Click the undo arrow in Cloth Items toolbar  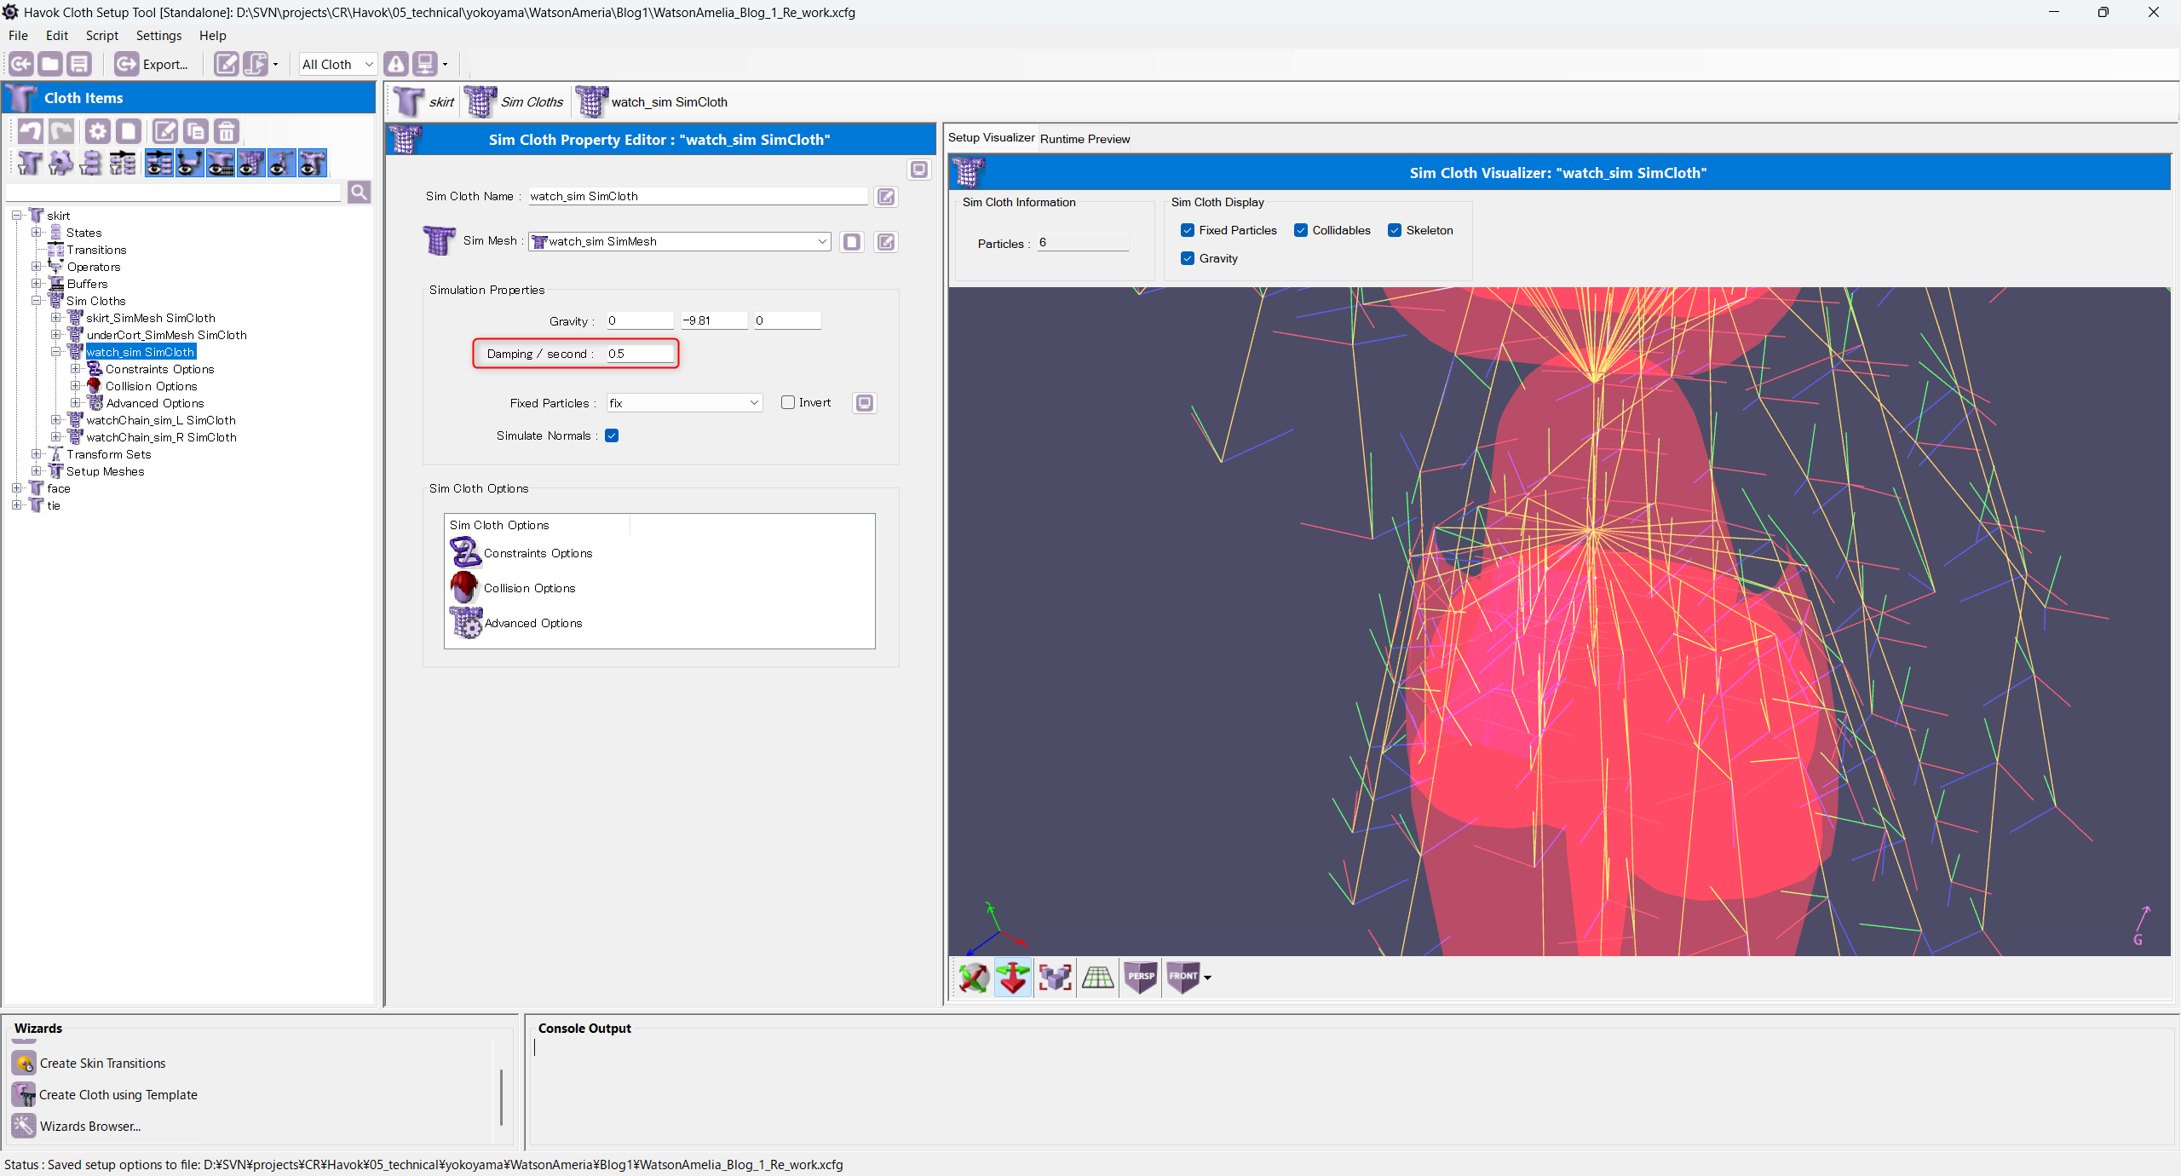30,131
